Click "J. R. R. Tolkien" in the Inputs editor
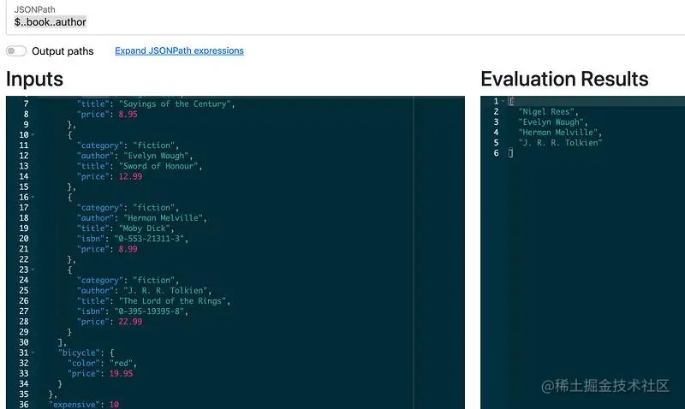685x409 pixels. (x=165, y=291)
